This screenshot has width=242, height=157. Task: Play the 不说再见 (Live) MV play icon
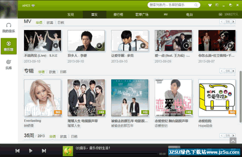click(56, 46)
